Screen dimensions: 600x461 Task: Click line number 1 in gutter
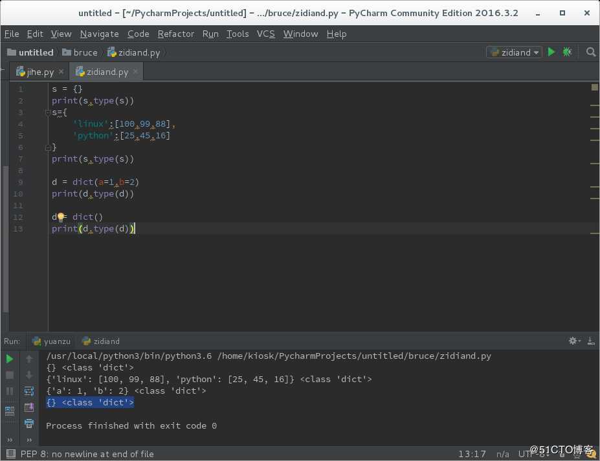pyautogui.click(x=21, y=89)
